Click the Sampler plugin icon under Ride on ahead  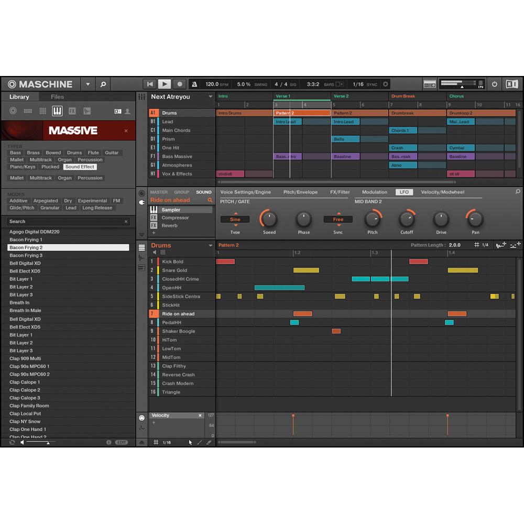click(154, 210)
